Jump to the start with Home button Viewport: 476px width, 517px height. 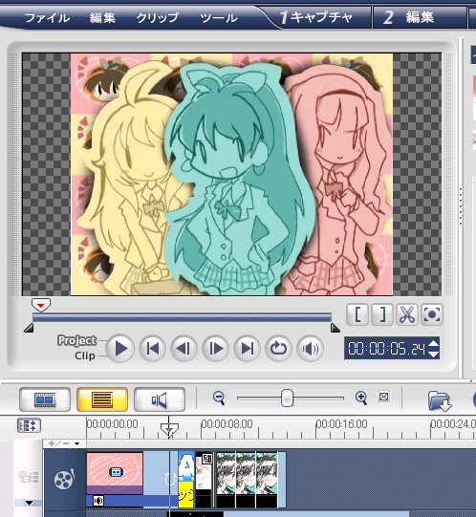152,348
